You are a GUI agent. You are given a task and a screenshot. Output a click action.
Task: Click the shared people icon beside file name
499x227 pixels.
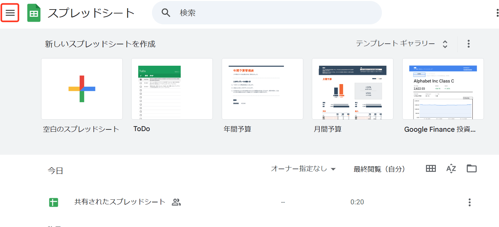pos(176,202)
